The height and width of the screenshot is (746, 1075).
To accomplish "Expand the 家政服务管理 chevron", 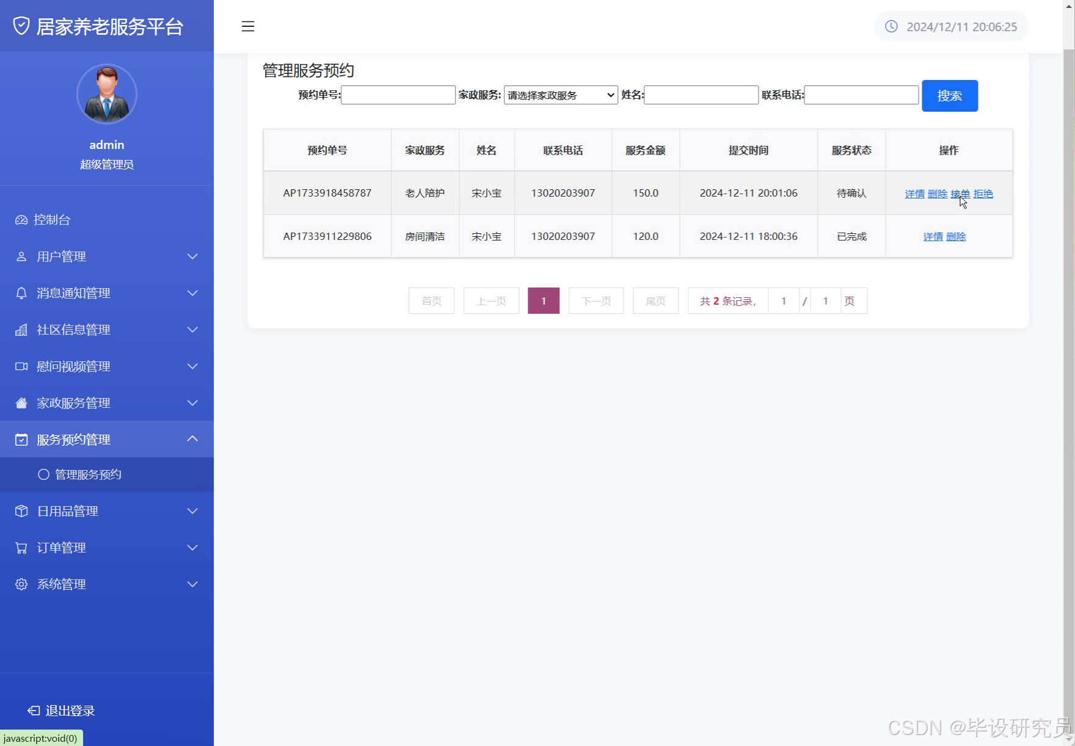I will pos(192,403).
